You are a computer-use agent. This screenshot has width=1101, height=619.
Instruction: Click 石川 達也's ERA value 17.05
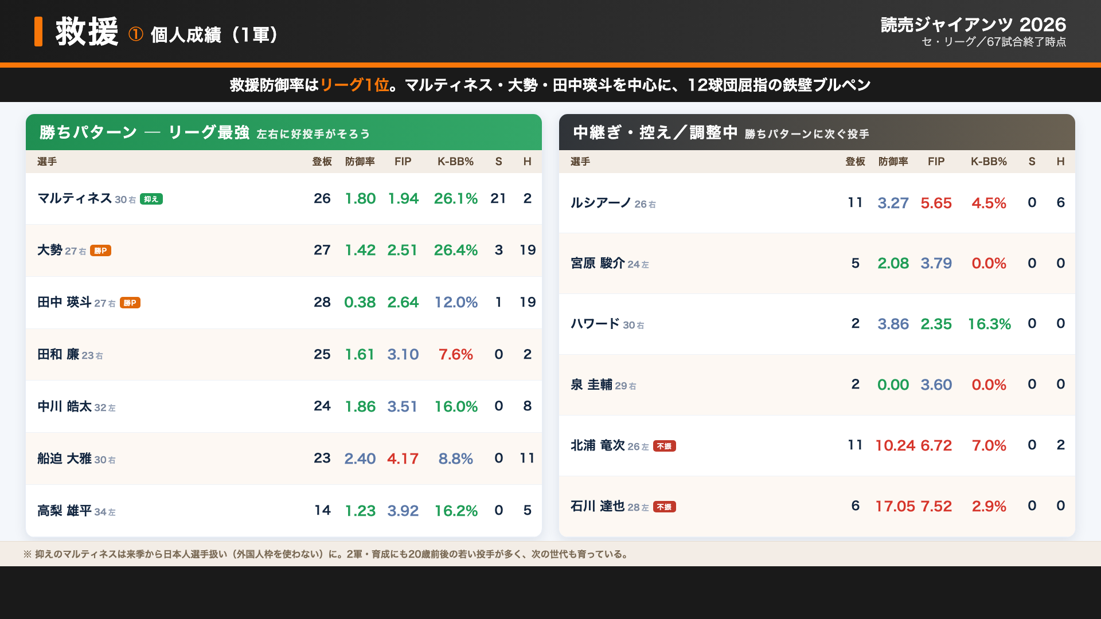click(895, 506)
